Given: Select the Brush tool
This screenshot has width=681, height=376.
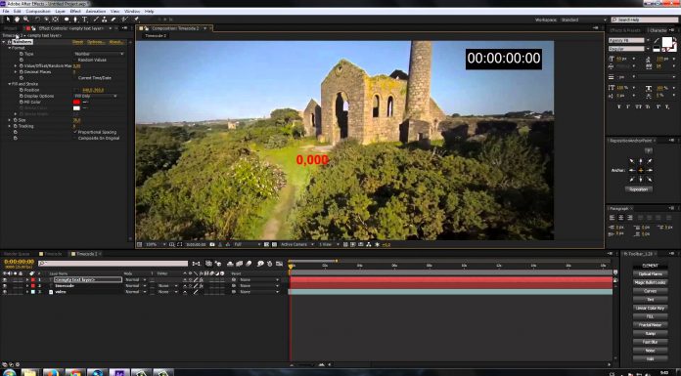Looking at the screenshot, I should click(96, 20).
